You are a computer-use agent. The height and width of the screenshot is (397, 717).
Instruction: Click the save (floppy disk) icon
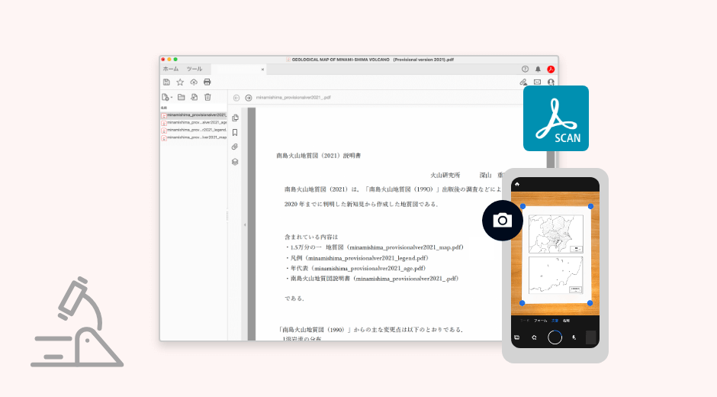(x=166, y=82)
